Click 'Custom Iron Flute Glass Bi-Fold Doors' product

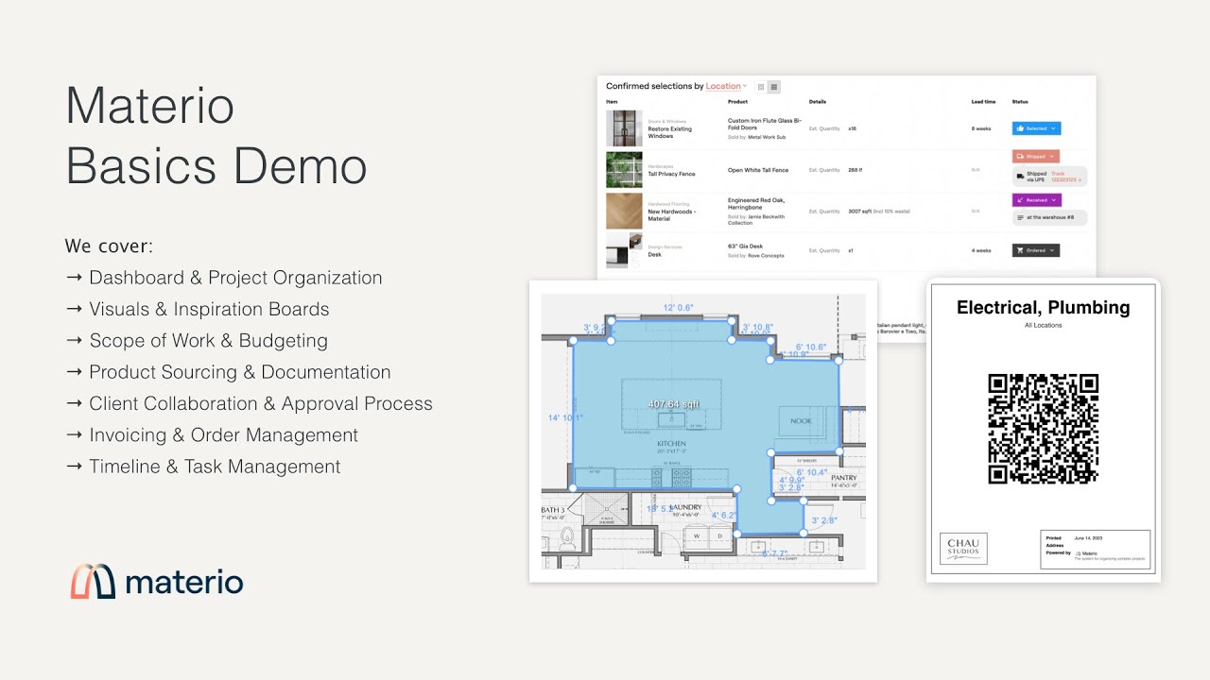point(765,125)
